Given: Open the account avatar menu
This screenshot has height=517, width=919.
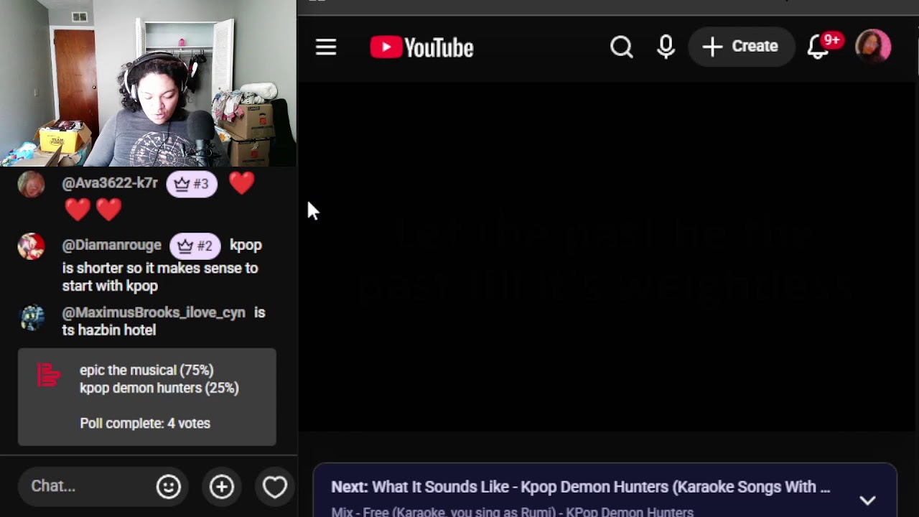Looking at the screenshot, I should pos(873,47).
